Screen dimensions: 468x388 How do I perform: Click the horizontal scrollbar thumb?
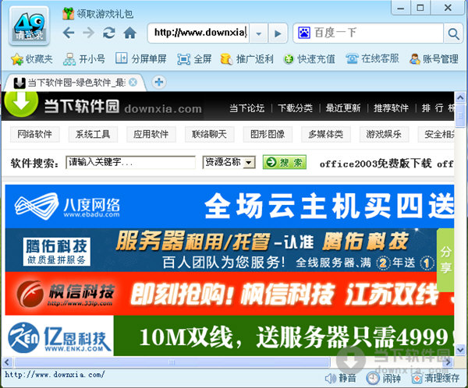(172, 362)
